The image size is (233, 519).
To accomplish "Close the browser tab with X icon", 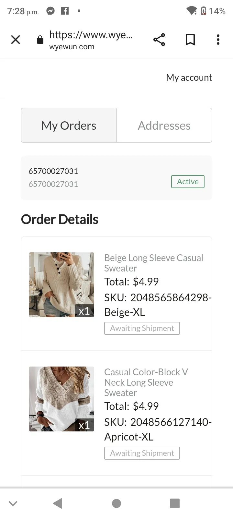I will (x=16, y=40).
